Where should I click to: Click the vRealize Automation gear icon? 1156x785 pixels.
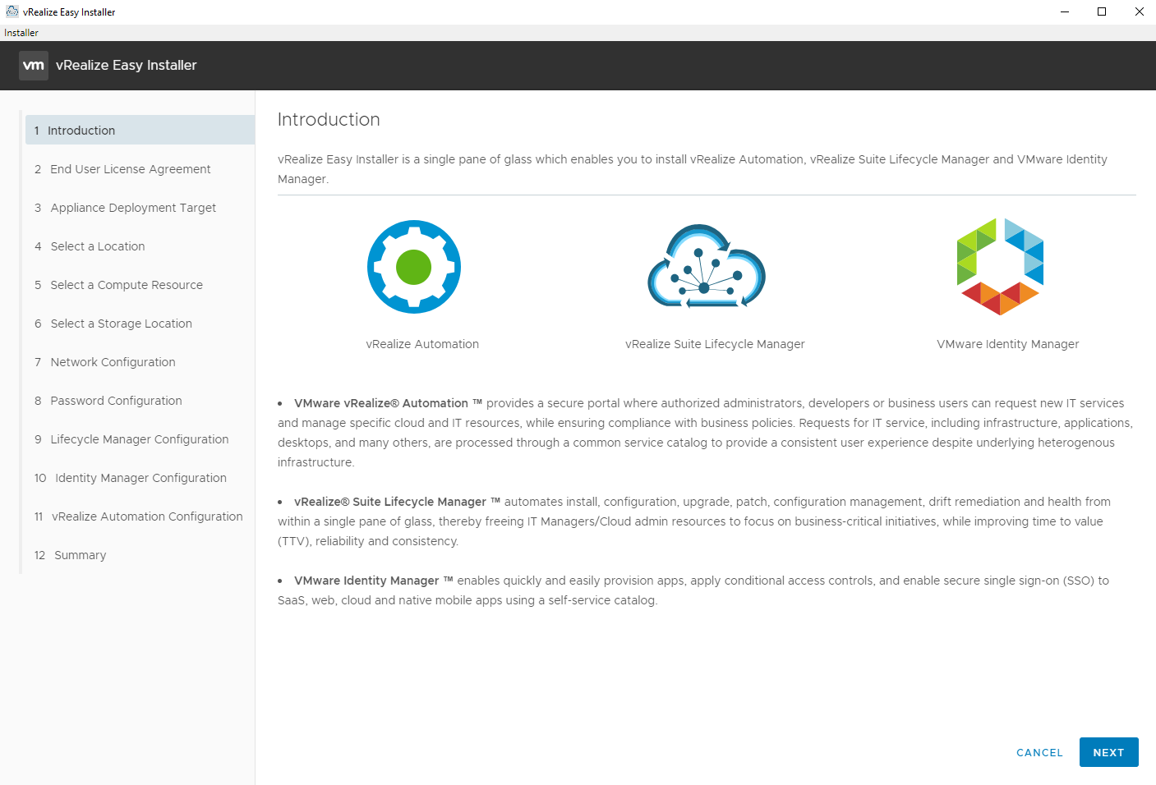[414, 267]
